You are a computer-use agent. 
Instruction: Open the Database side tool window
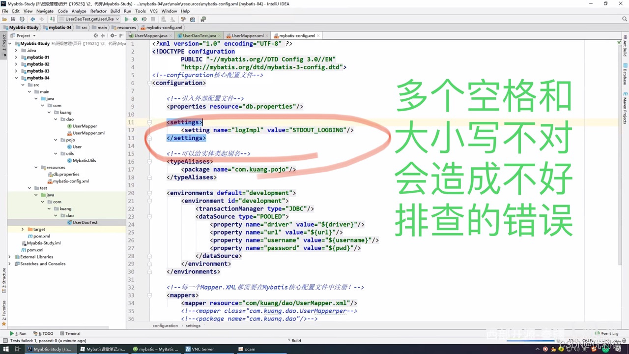click(x=625, y=74)
